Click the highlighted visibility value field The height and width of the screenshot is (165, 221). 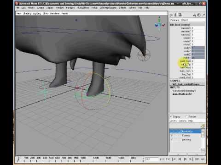(198, 58)
